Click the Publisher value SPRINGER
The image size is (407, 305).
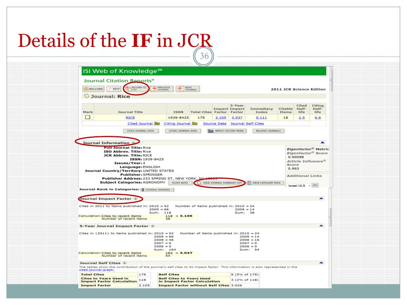153,175
